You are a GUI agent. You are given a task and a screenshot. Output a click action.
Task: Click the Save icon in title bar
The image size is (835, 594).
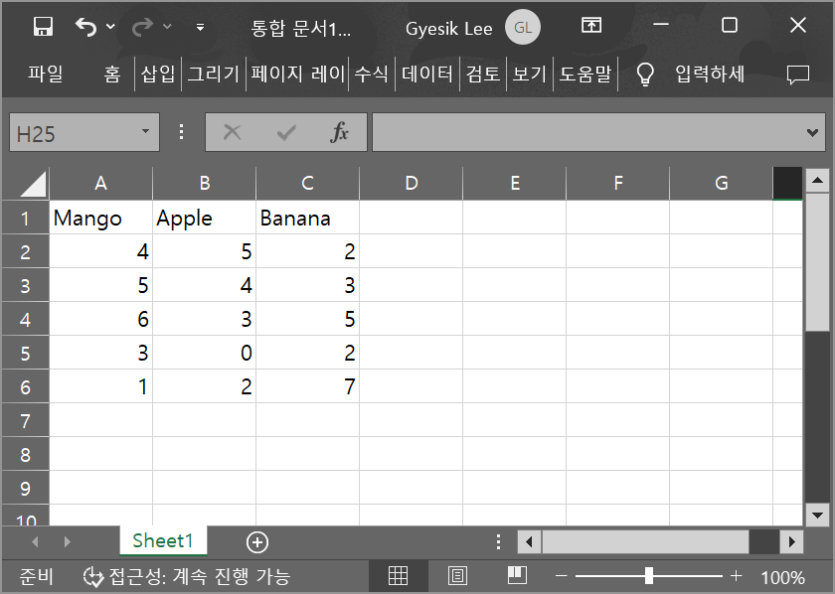43,27
